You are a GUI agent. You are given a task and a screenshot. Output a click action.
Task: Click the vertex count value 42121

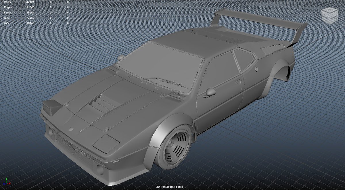click(30, 2)
